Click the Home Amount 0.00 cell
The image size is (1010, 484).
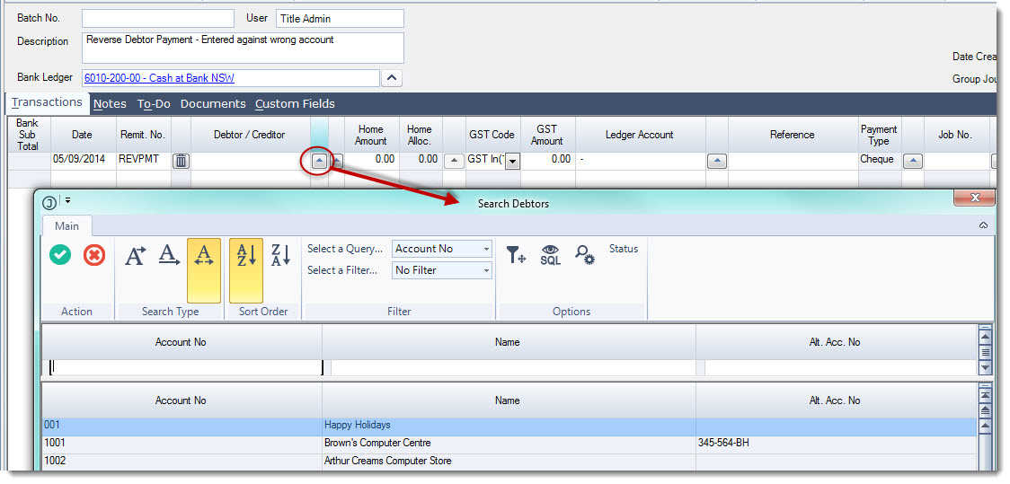click(372, 160)
